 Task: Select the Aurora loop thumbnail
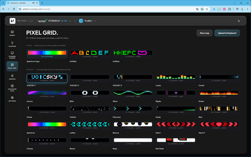tap(47, 94)
